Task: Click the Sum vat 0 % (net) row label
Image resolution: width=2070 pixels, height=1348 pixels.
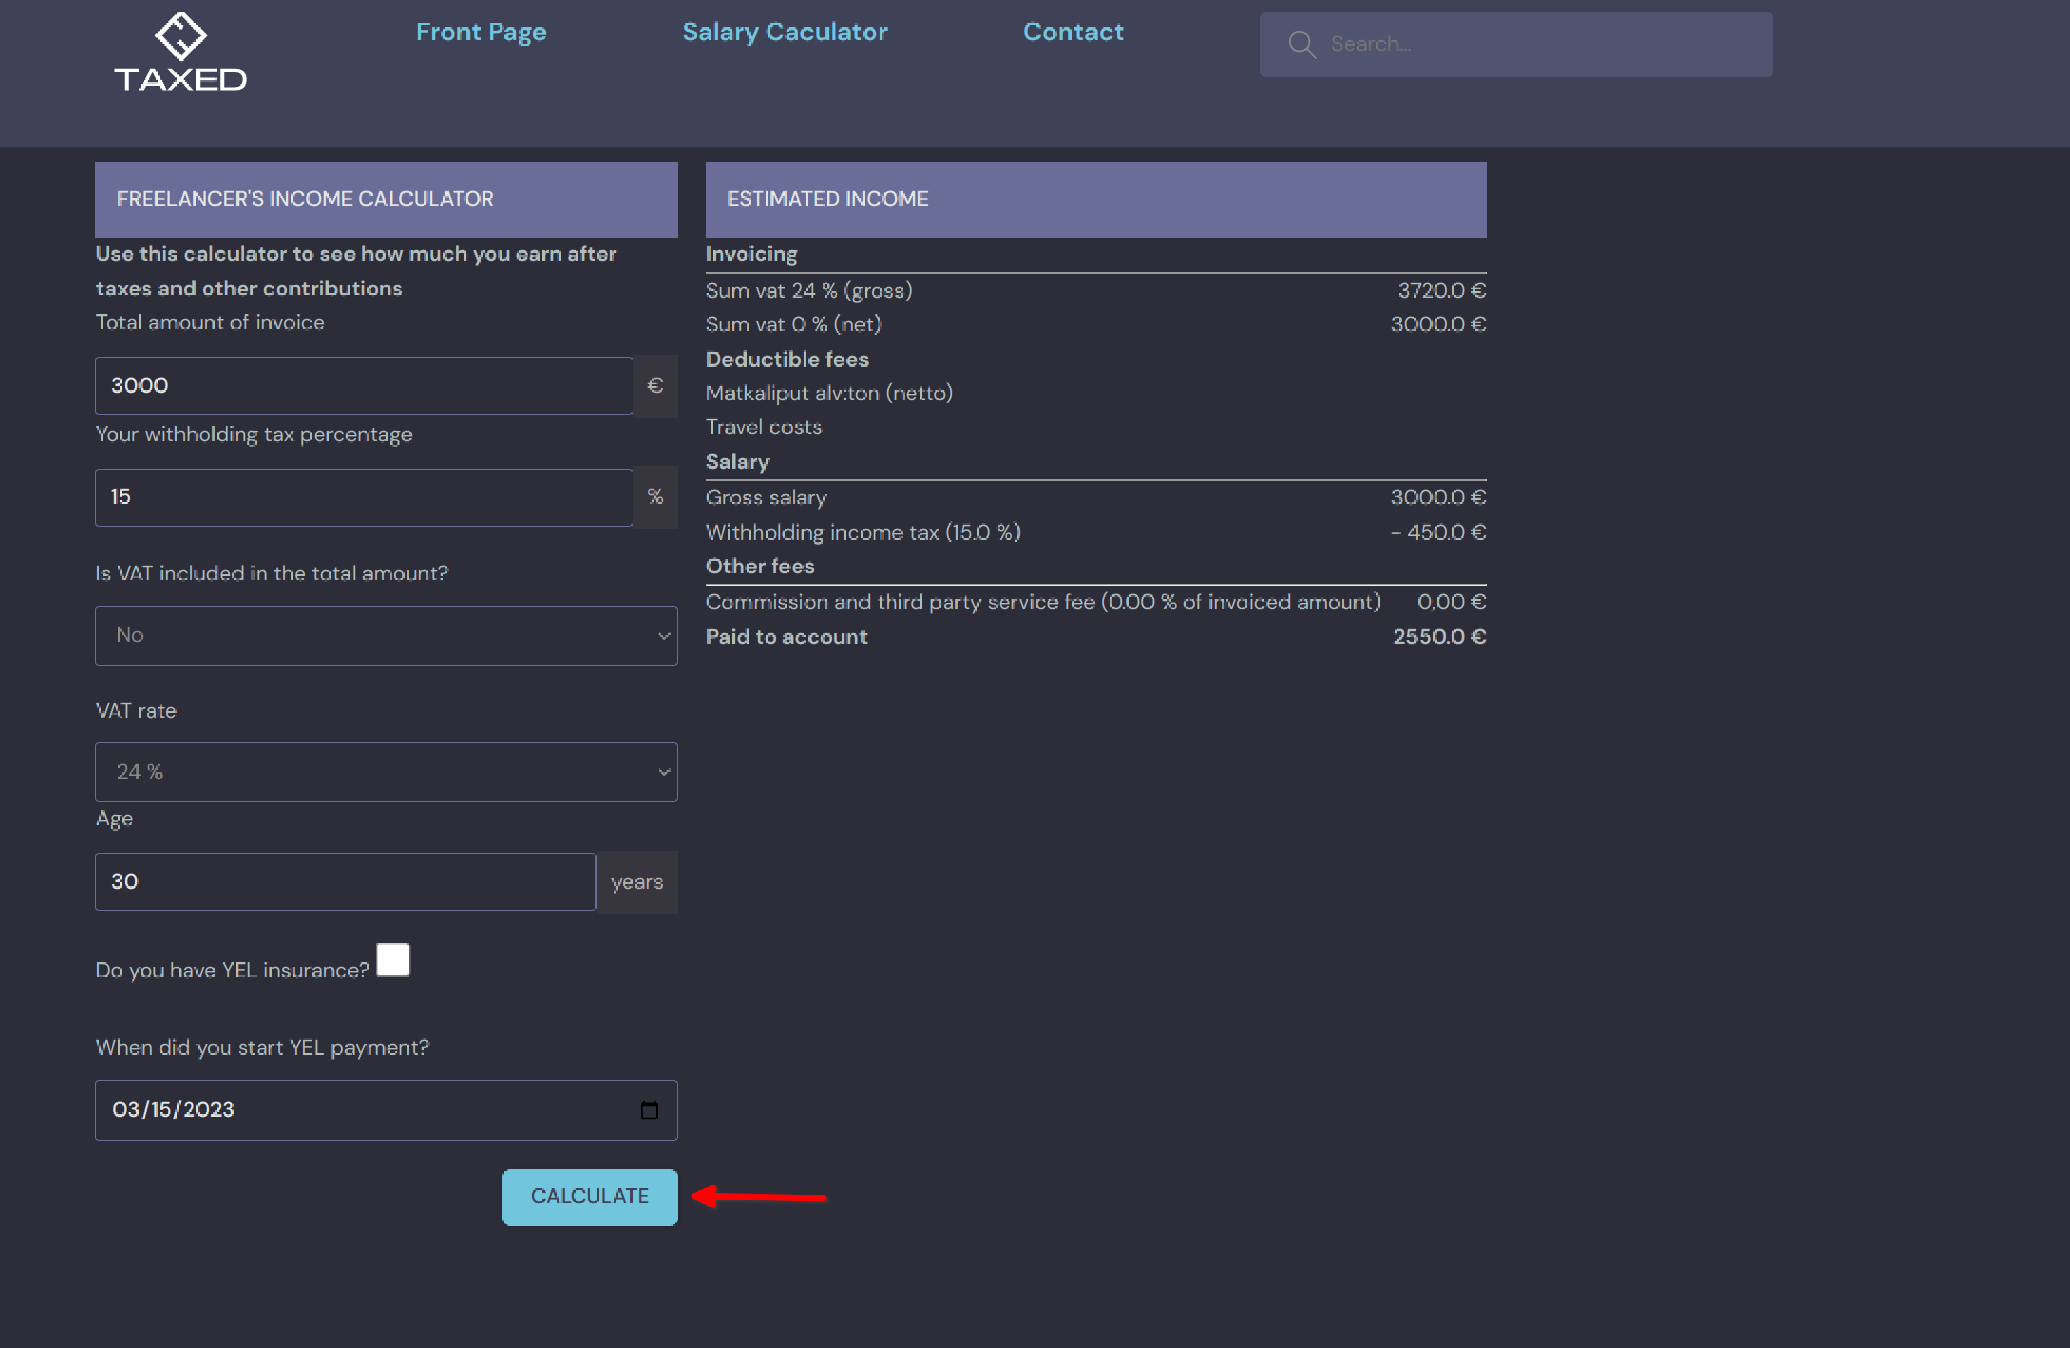Action: click(793, 324)
